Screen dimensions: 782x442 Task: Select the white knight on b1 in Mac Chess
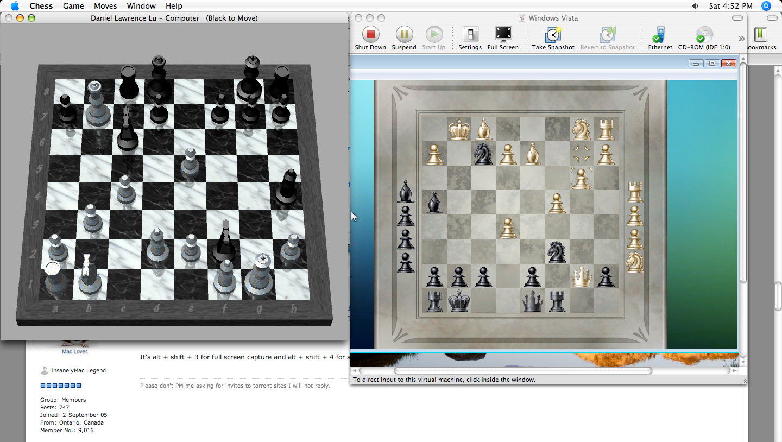click(89, 276)
